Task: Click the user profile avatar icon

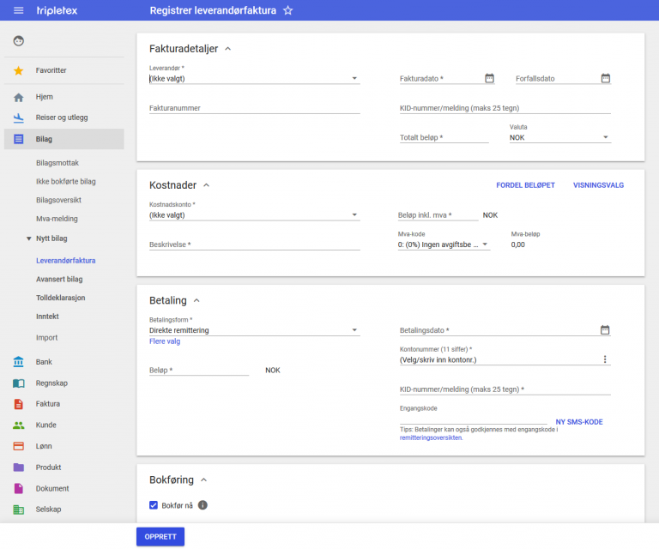Action: point(19,40)
